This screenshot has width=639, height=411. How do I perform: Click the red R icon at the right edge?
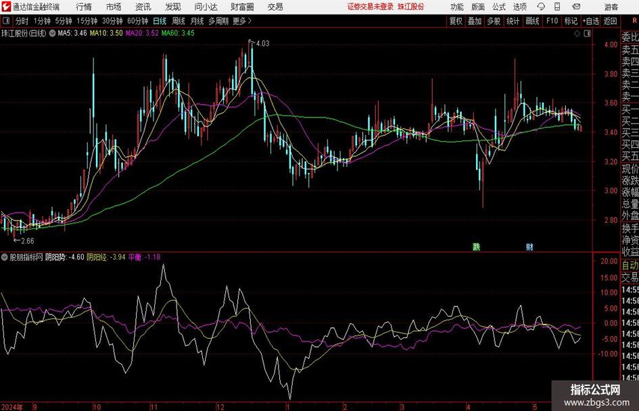coord(634,21)
